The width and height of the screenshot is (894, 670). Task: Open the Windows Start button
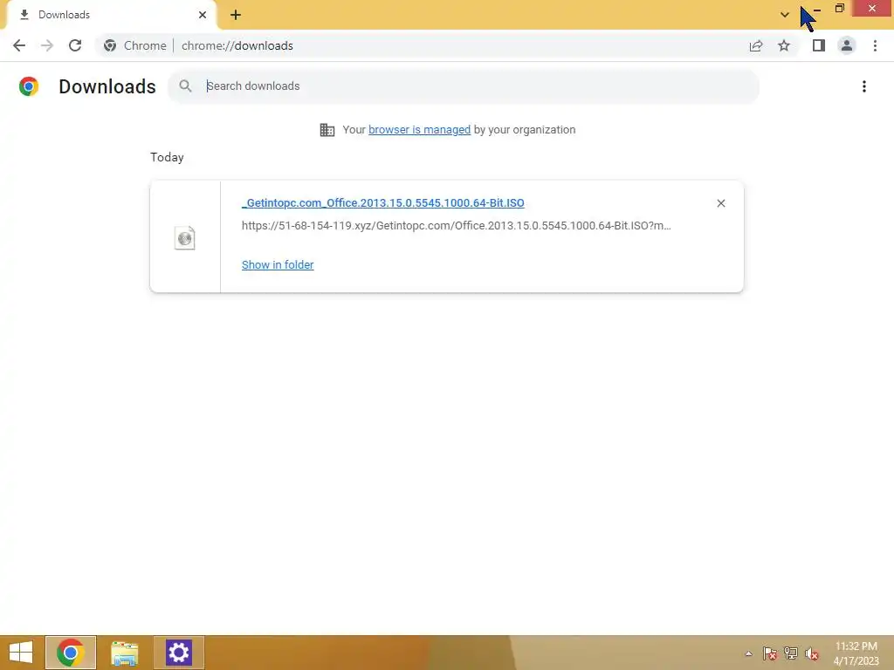pos(21,653)
